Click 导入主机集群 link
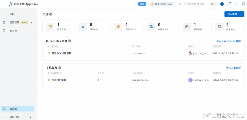 (x=233, y=68)
